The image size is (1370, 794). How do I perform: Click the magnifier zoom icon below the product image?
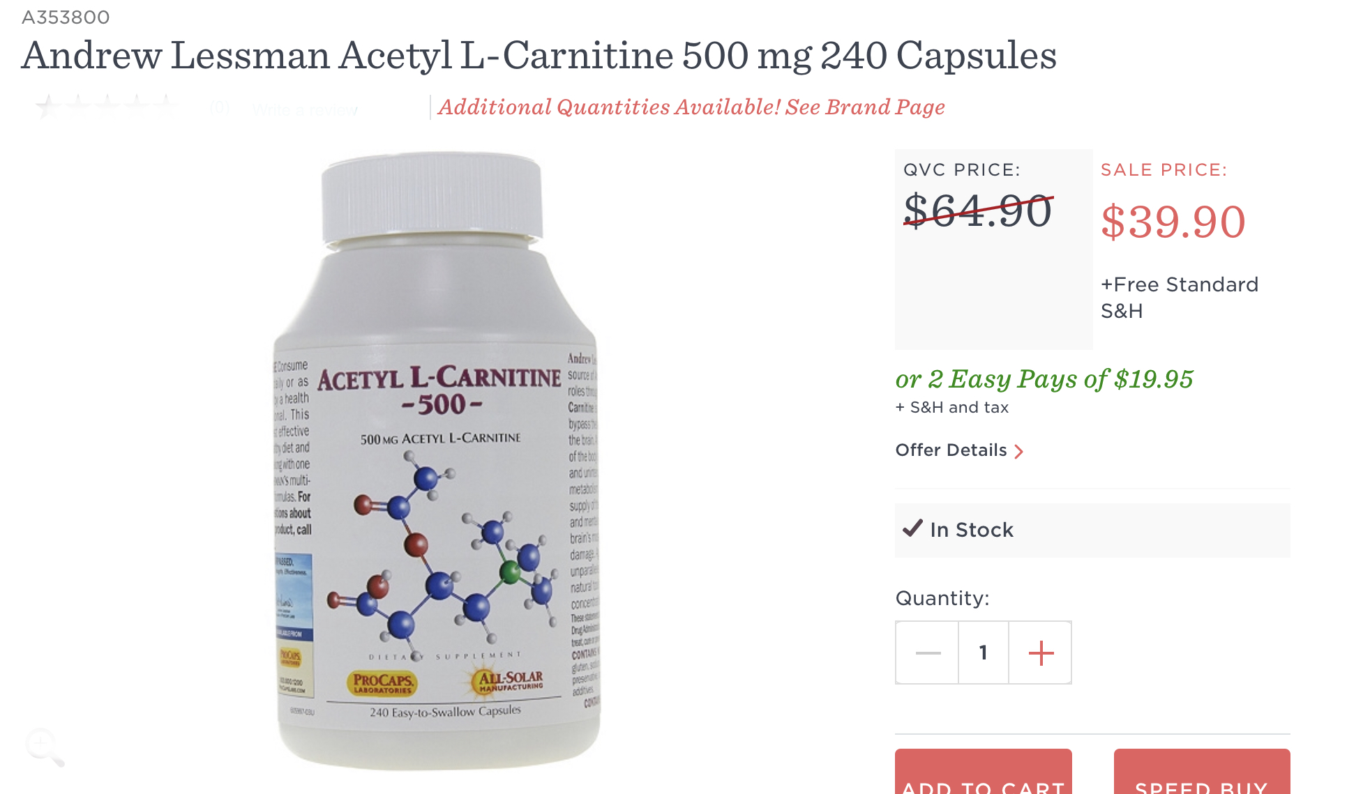pyautogui.click(x=45, y=747)
